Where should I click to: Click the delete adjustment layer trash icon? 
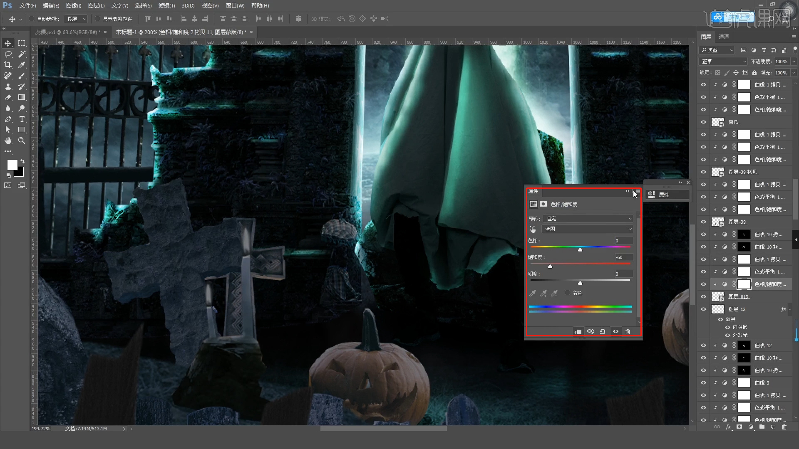click(x=628, y=331)
